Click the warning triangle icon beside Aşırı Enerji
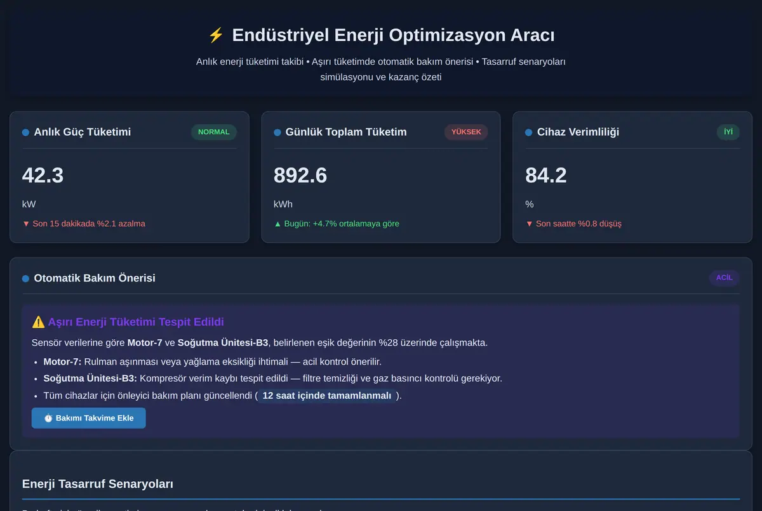 [x=38, y=322]
